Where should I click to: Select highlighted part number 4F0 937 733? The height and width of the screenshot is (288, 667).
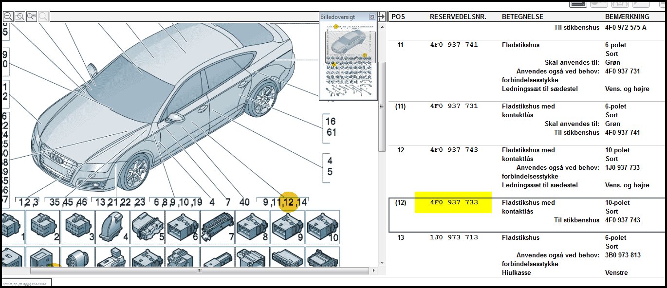click(x=454, y=202)
